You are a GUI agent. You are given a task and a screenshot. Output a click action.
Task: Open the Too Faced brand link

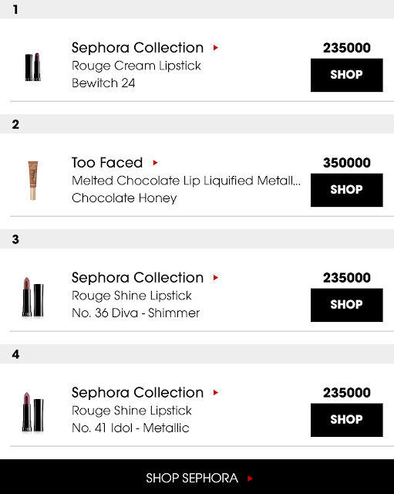tap(107, 163)
